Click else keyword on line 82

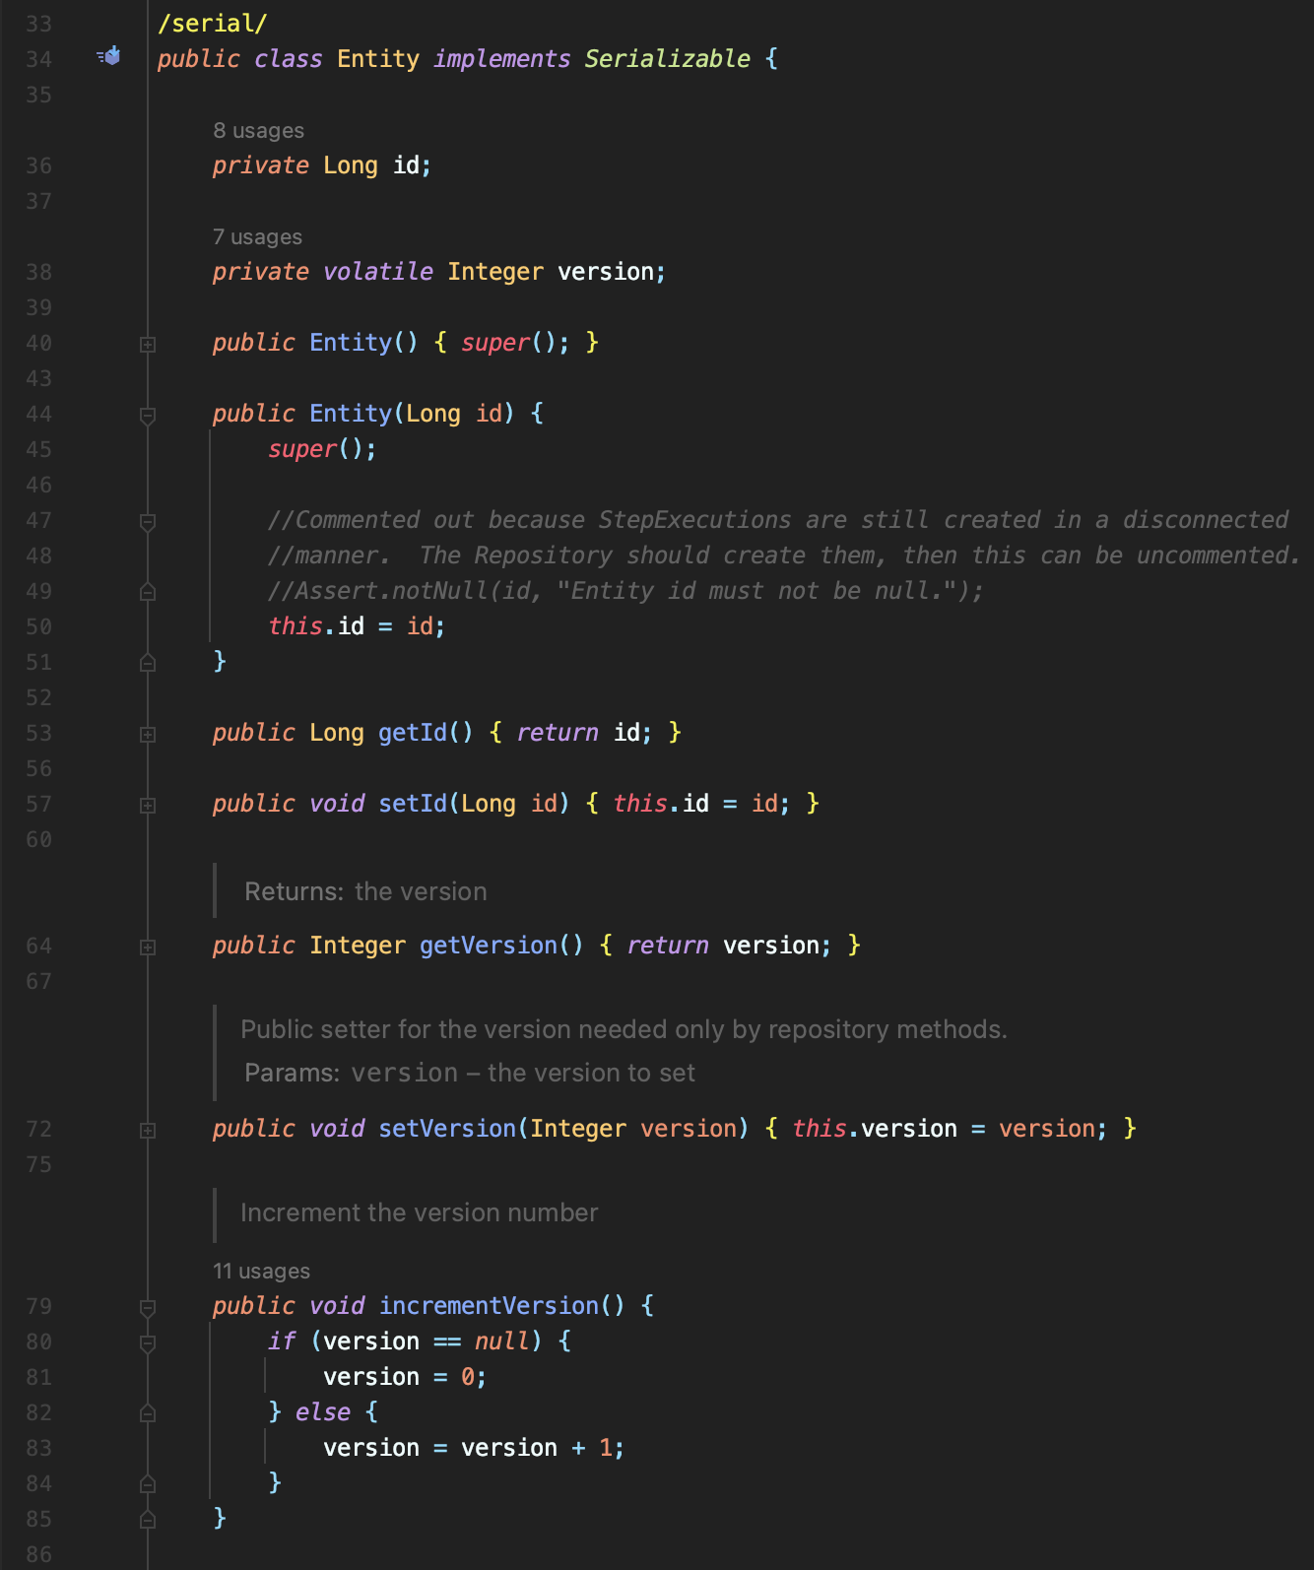pos(323,1412)
